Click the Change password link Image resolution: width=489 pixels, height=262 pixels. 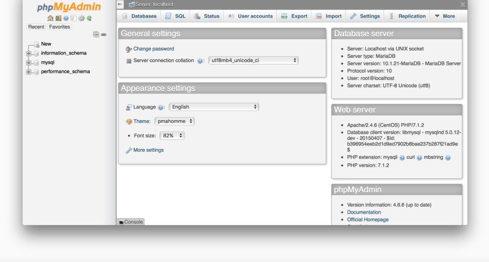point(153,49)
